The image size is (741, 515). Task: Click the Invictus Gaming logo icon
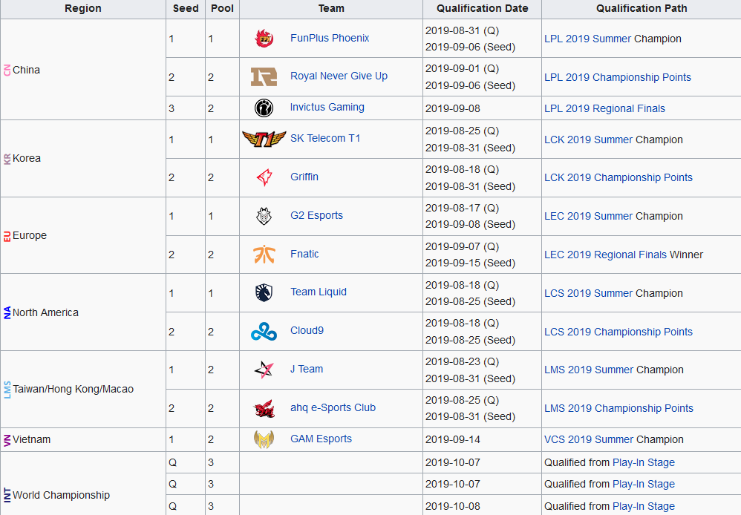point(264,108)
